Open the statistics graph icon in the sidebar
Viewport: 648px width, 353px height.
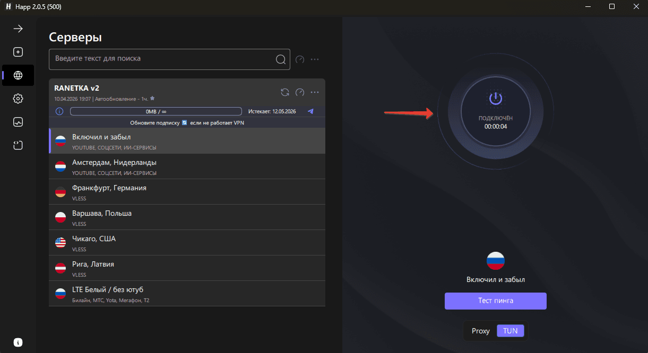coord(18,122)
